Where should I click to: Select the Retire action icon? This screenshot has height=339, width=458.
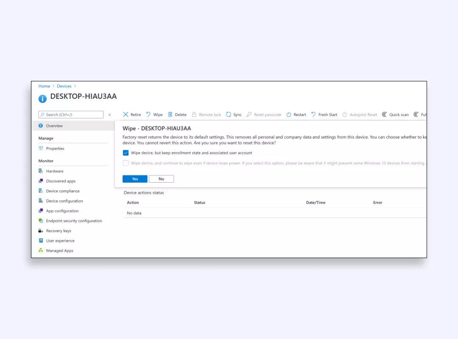126,114
